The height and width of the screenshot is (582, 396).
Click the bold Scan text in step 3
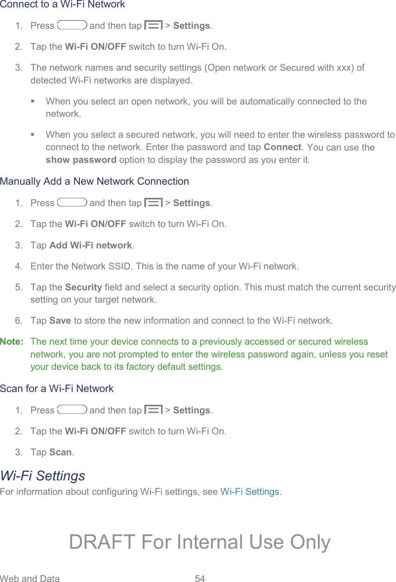[x=60, y=452]
